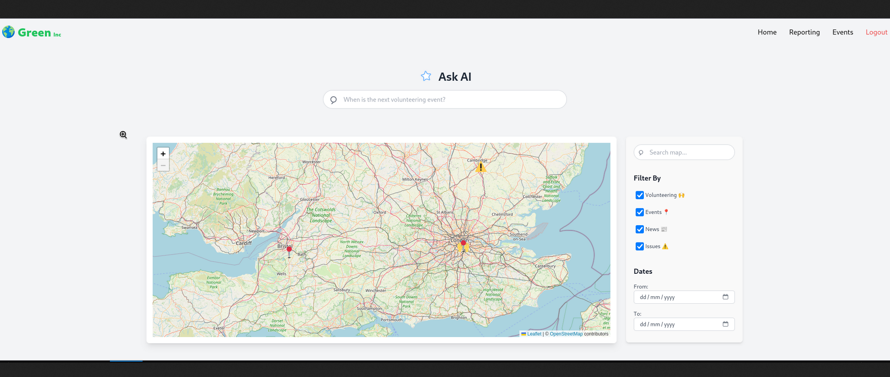
Task: Select the red pin marker at London
Action: click(464, 244)
